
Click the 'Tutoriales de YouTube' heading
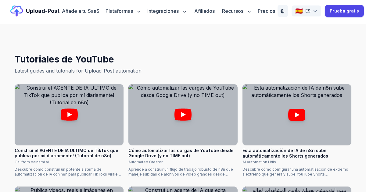click(64, 59)
